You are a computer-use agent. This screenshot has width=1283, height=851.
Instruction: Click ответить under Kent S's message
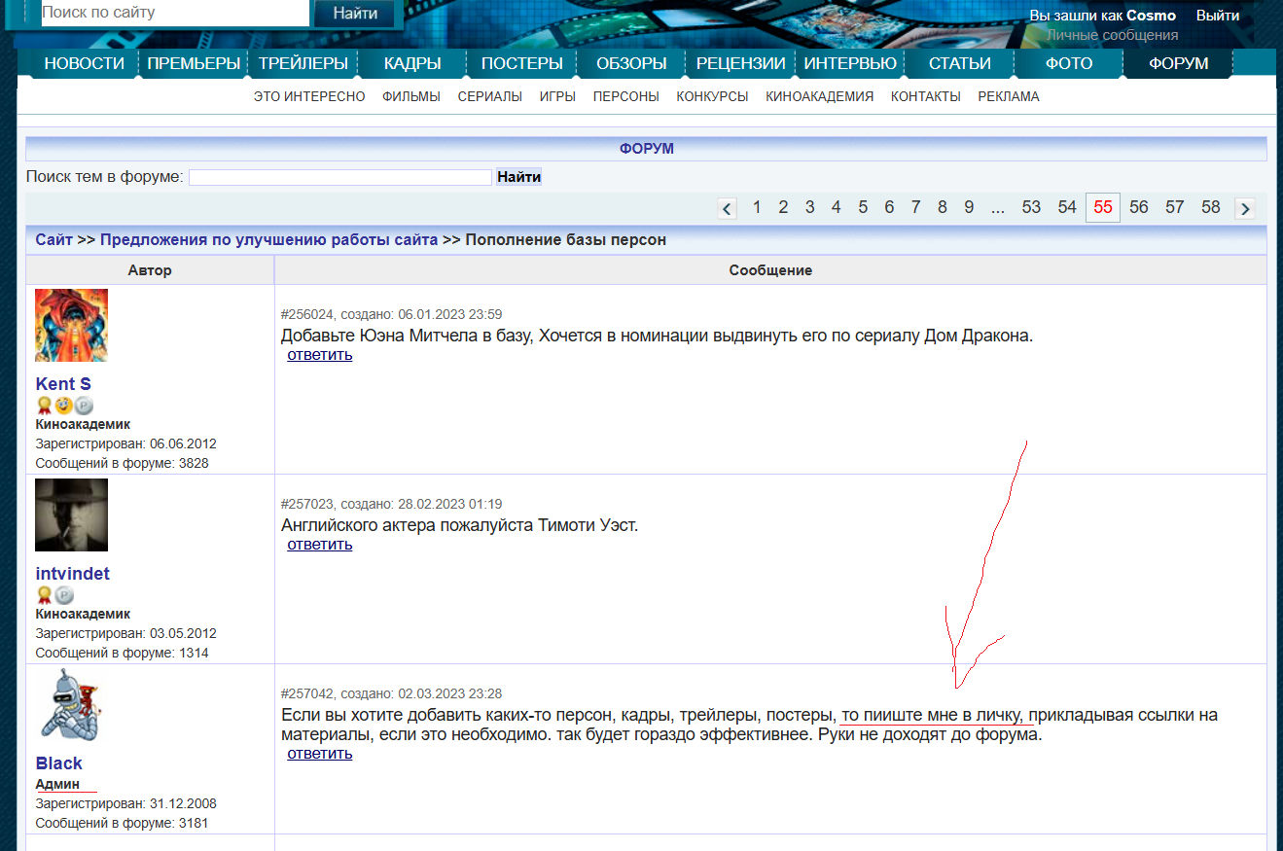click(x=319, y=355)
